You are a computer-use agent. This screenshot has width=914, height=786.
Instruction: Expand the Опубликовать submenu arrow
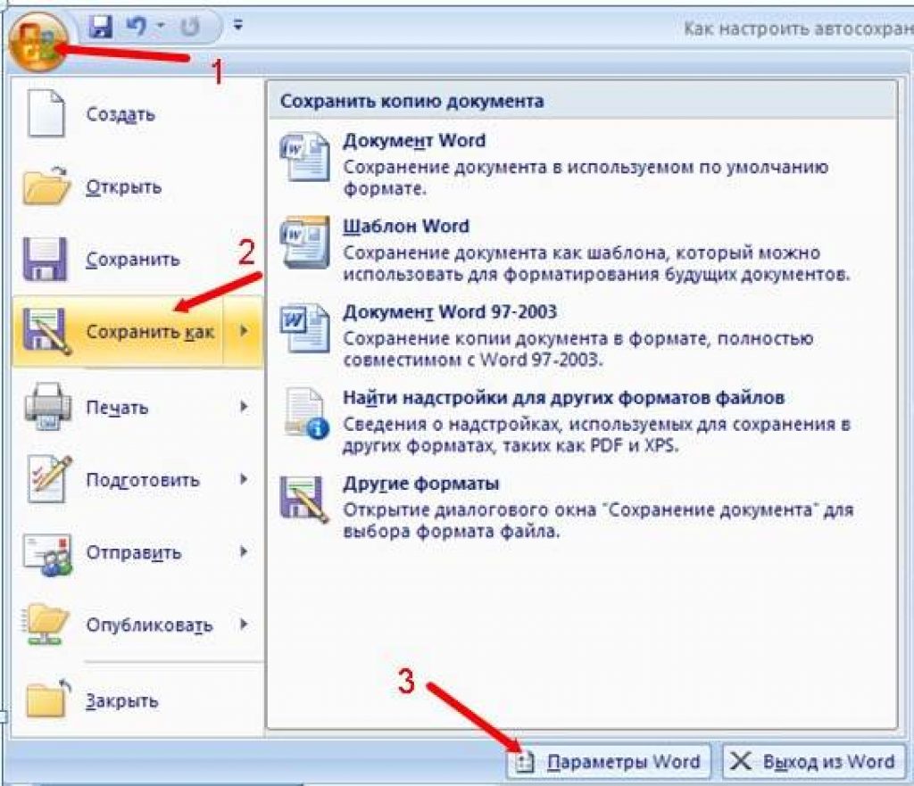pos(244,624)
